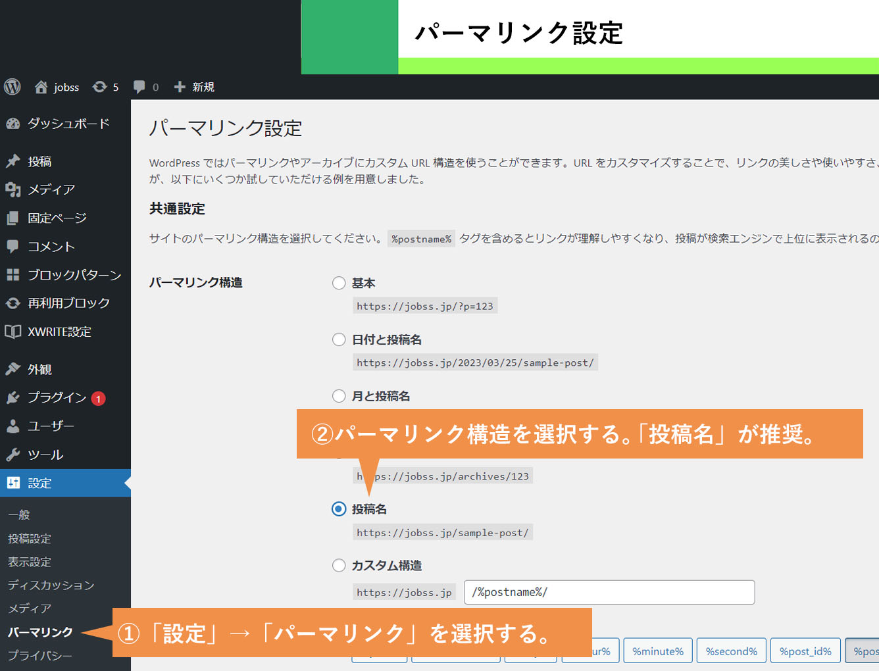The image size is (879, 671).
Task: Click the 再利用ブロック sync icon
Action: (13, 303)
